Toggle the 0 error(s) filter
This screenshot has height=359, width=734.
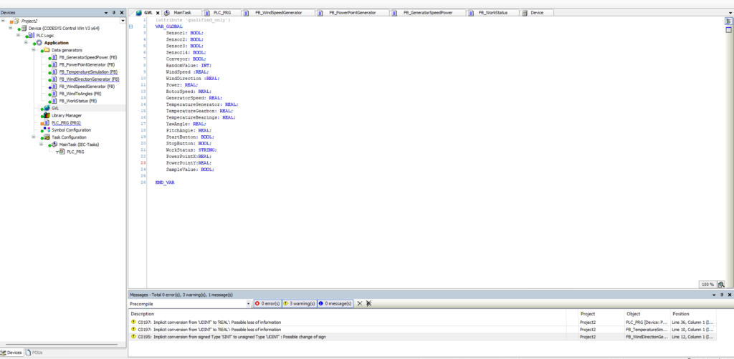pyautogui.click(x=268, y=304)
